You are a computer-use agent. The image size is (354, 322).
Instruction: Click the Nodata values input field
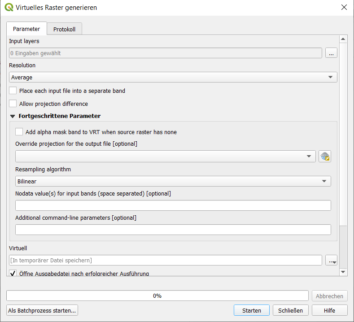pyautogui.click(x=173, y=205)
